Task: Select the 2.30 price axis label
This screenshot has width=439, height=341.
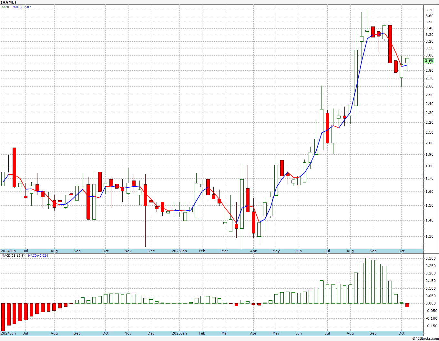Action: (429, 113)
